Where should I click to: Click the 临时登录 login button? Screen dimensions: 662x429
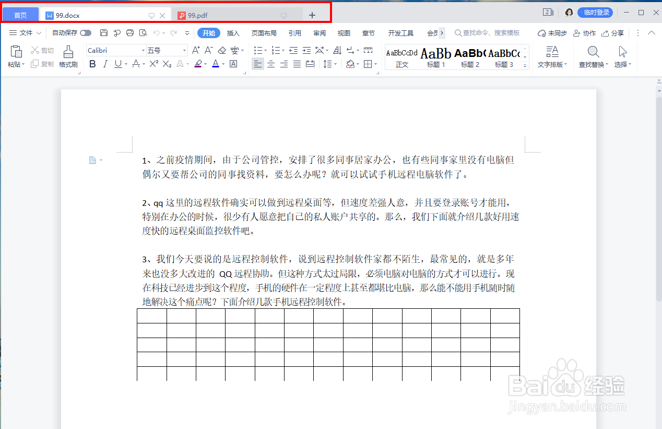click(x=597, y=11)
